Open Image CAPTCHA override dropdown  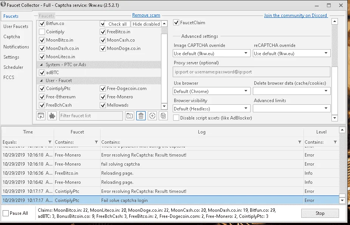pos(211,53)
